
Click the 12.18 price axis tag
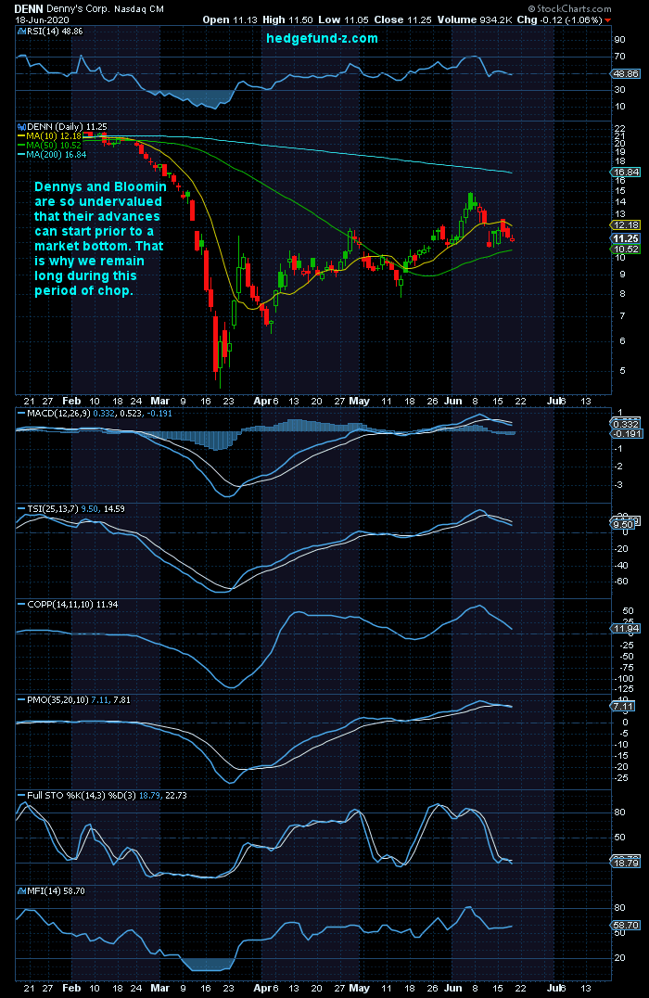(x=626, y=225)
